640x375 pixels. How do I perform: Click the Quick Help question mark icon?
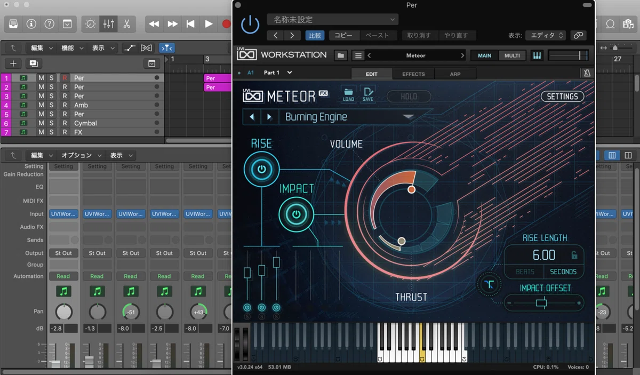tap(50, 24)
